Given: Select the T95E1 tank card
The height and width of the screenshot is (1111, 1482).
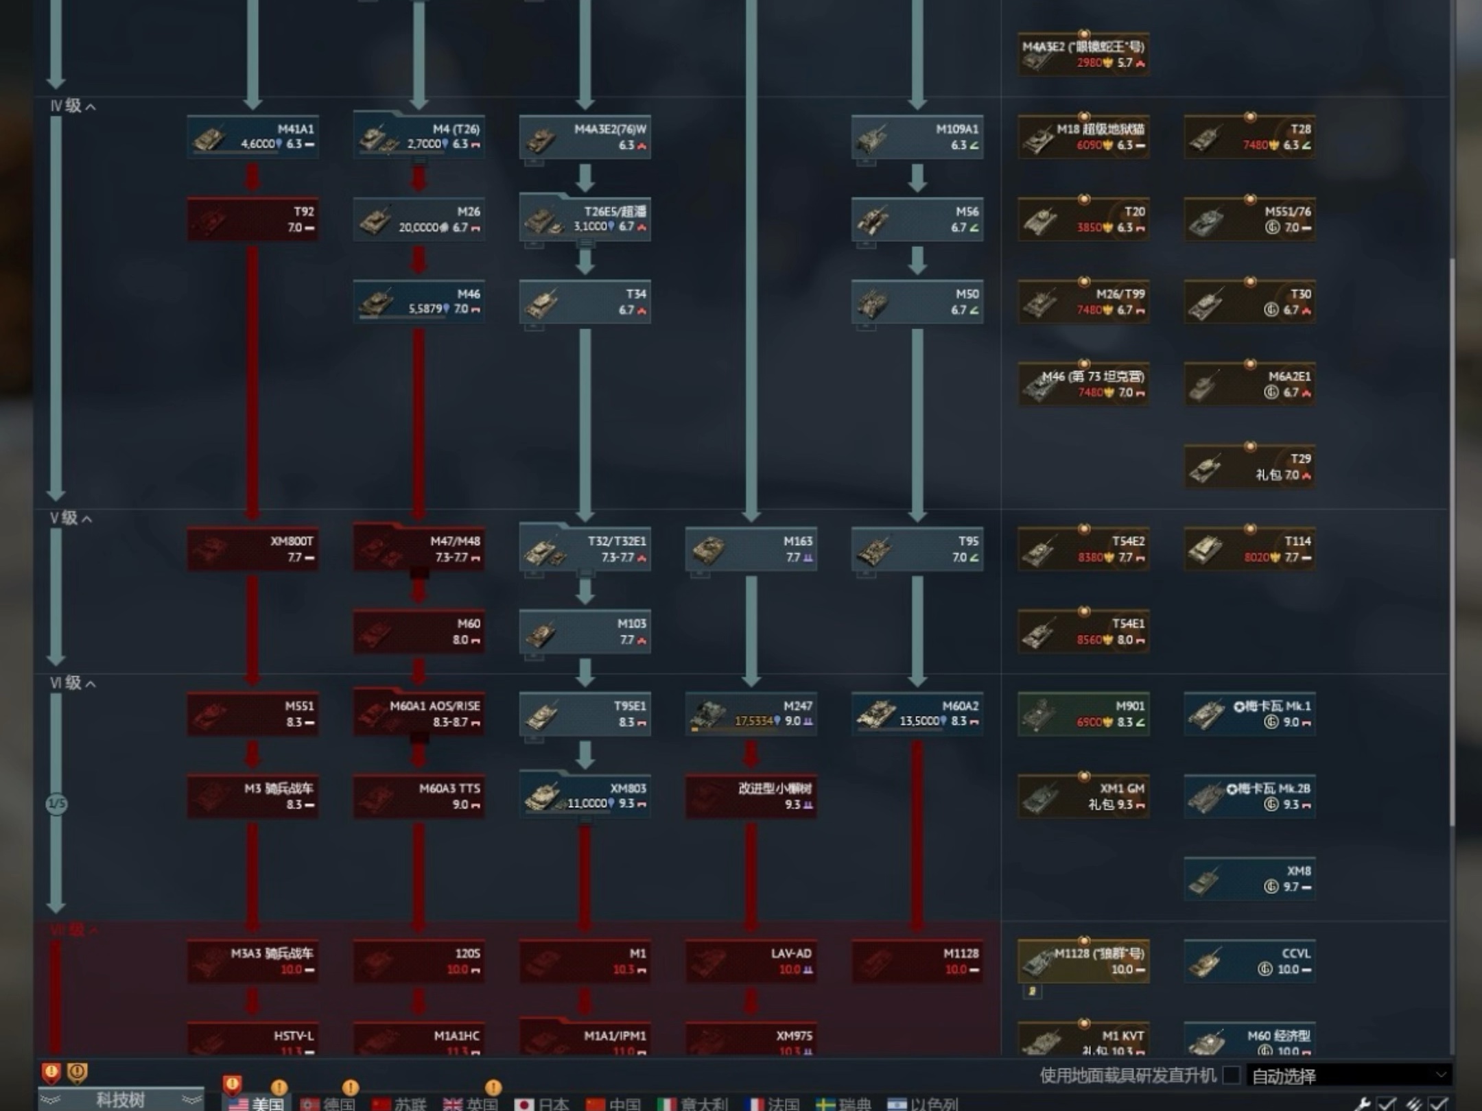Looking at the screenshot, I should tap(585, 713).
